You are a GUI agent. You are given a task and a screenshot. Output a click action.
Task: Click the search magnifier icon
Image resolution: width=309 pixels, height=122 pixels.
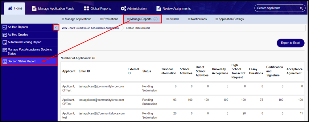(301, 8)
